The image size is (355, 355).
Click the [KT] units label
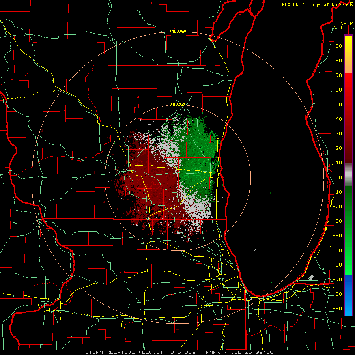[x=337, y=27]
